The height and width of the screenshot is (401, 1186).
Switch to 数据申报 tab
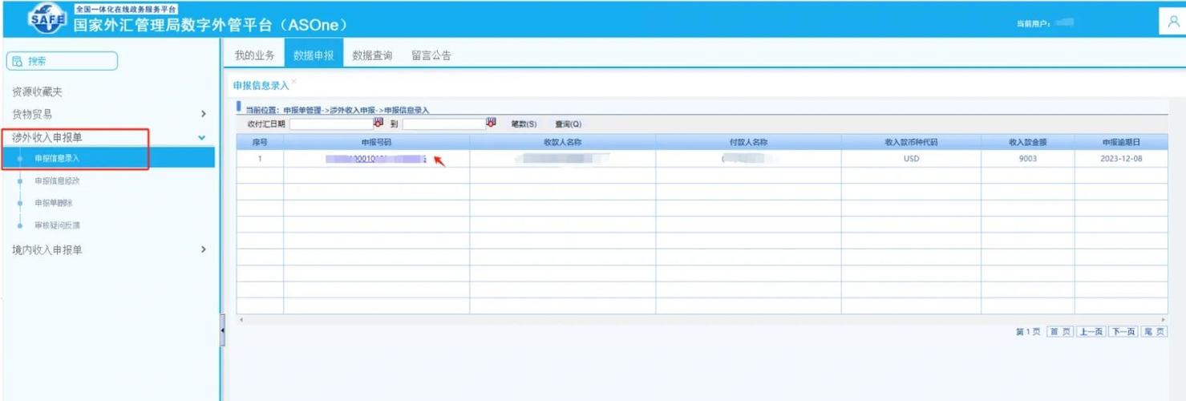[x=314, y=55]
